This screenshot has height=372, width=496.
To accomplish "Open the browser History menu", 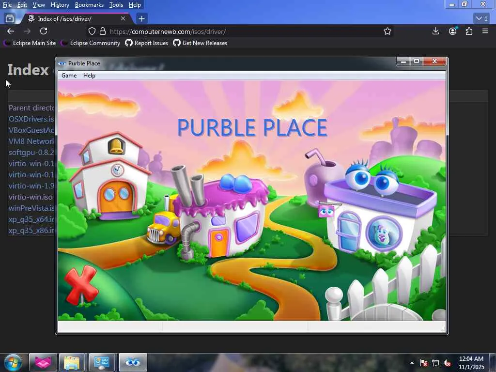I will point(60,5).
